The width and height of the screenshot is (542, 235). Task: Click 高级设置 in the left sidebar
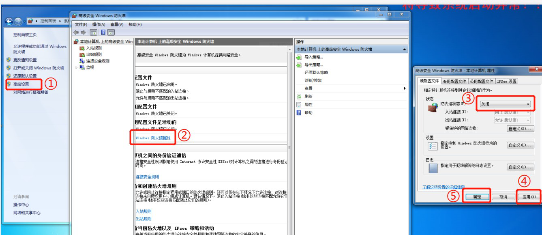click(x=21, y=84)
